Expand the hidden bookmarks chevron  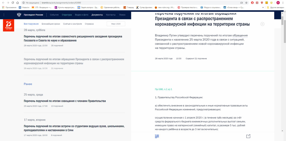tap(263, 8)
